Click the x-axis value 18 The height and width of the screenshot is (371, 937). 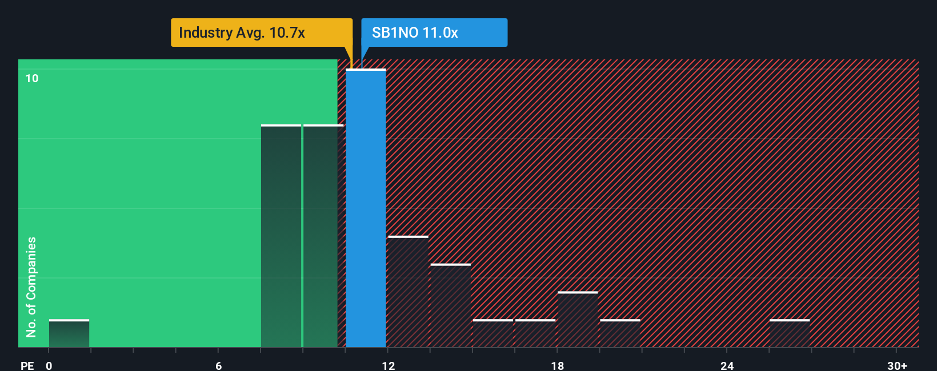point(558,365)
